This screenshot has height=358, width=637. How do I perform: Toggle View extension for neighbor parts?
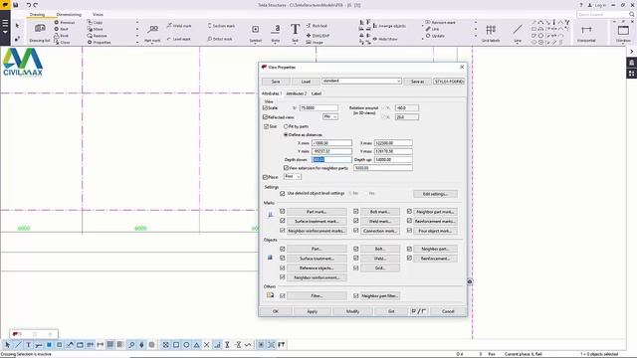pos(286,168)
